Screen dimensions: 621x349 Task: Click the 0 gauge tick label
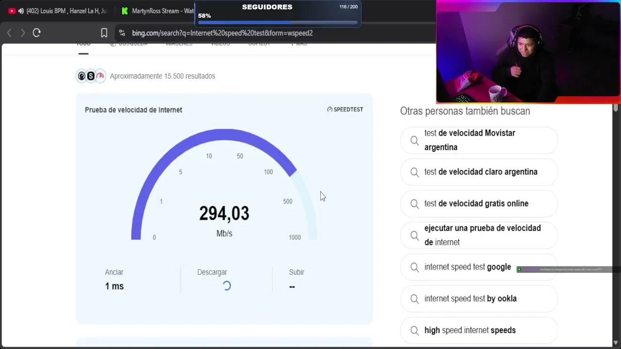[x=154, y=238]
